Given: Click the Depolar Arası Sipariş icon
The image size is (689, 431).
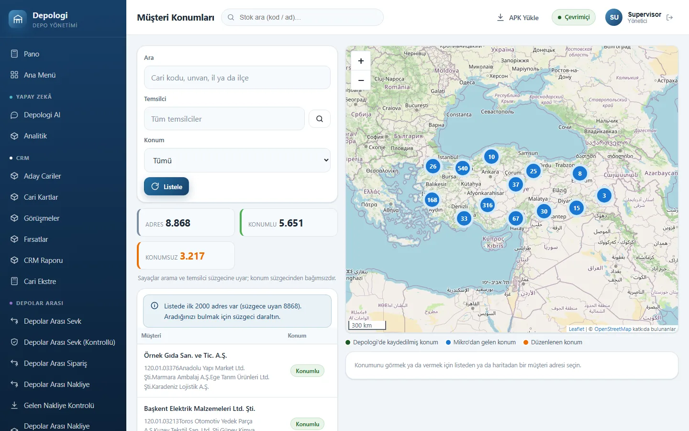Looking at the screenshot, I should (14, 363).
